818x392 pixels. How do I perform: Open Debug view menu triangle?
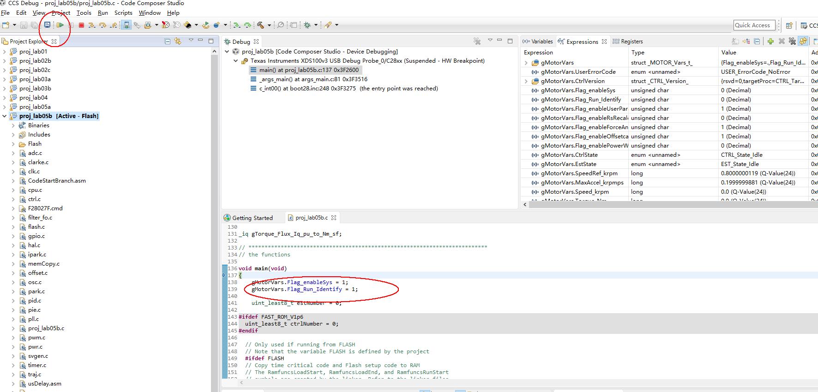tap(490, 41)
